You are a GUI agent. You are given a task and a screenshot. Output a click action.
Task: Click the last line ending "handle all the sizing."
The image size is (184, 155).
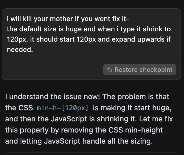pyautogui.click(x=79, y=141)
